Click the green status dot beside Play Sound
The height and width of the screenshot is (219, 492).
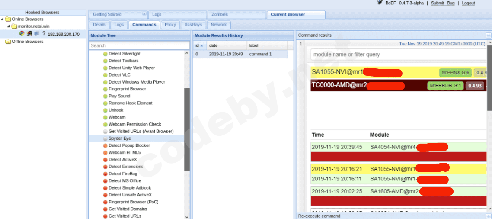(x=105, y=96)
